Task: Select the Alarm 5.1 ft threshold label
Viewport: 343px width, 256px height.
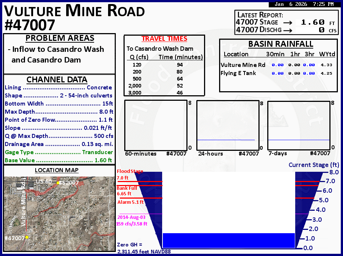Action: [x=131, y=202]
